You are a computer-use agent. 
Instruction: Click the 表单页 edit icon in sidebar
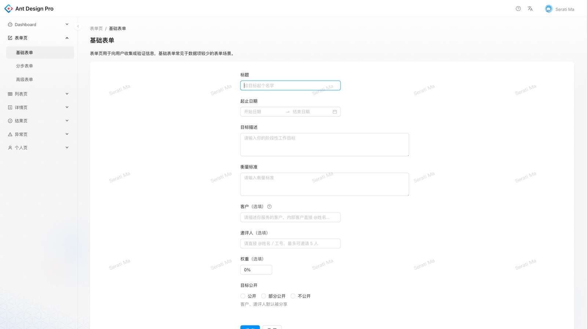point(10,38)
